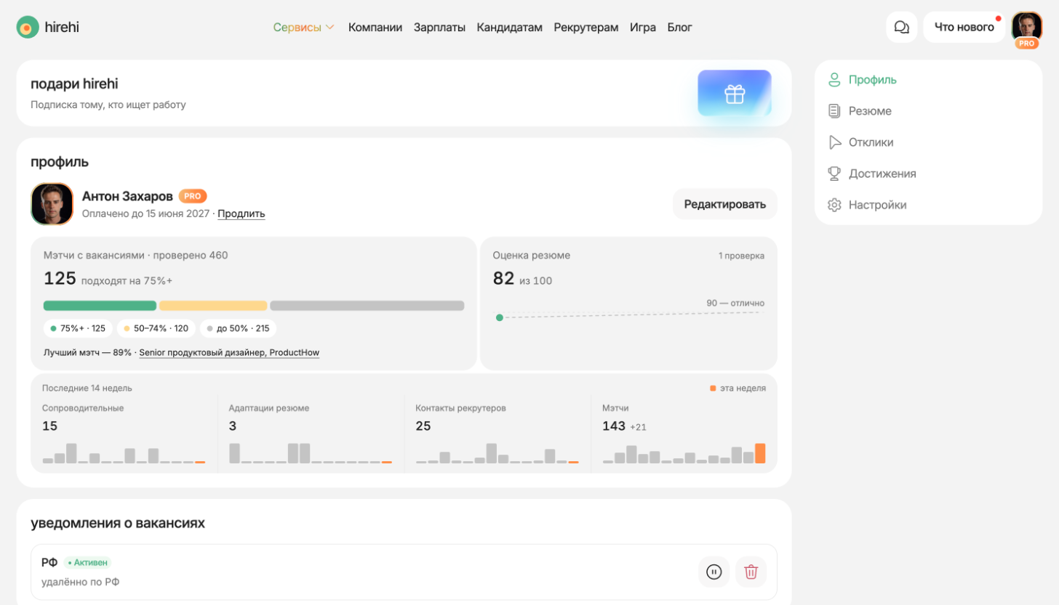
Task: Select the 50–74% · 120 match chip
Action: tap(156, 328)
